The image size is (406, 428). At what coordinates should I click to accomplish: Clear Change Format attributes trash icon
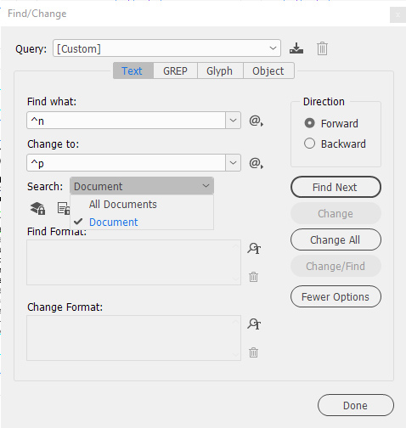(253, 352)
